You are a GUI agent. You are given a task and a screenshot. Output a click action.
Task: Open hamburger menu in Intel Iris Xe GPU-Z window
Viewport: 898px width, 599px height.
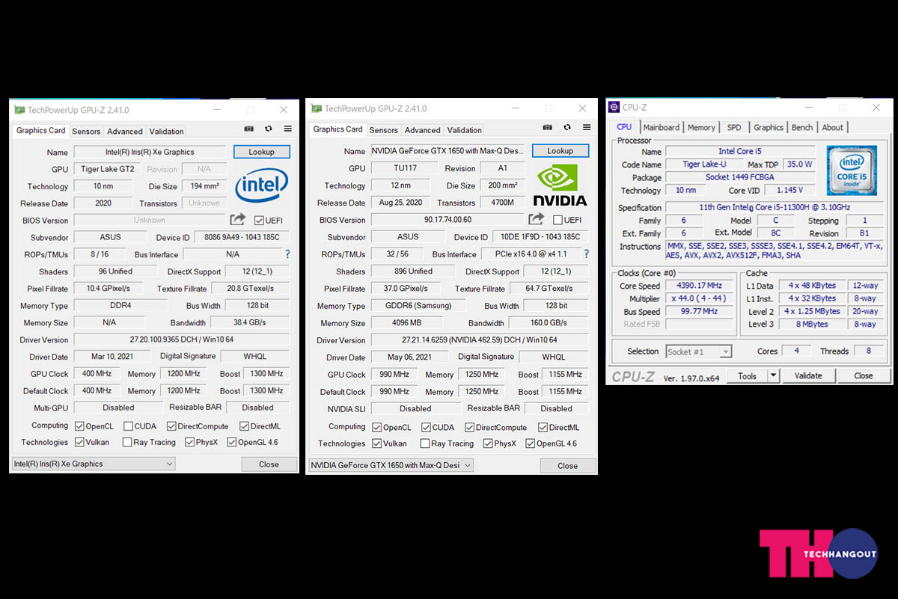point(287,129)
